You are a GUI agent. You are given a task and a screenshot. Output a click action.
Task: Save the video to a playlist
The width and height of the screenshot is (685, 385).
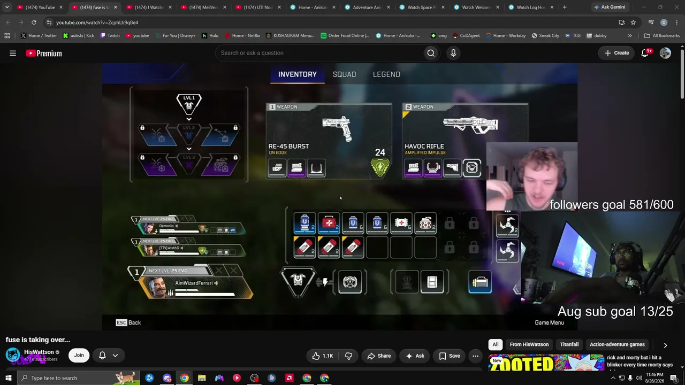tap(450, 356)
